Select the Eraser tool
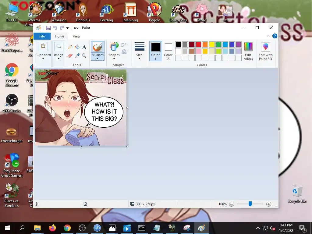The width and height of the screenshot is (312, 234). pos(70,55)
